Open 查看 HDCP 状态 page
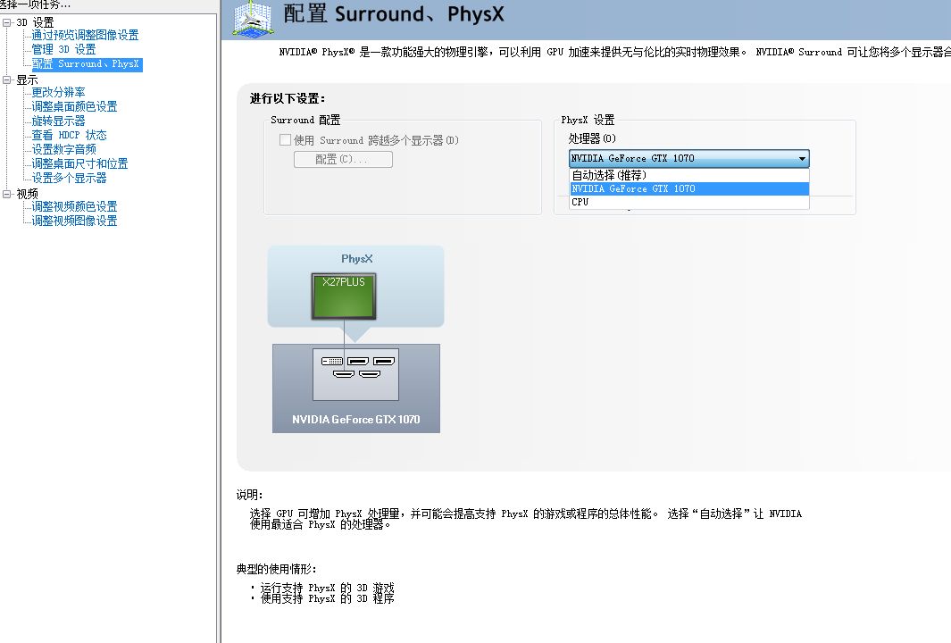Viewport: 951px width, 643px height. click(69, 135)
